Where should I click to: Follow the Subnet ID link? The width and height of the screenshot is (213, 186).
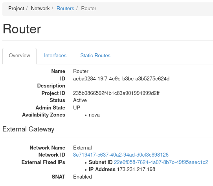(161, 162)
